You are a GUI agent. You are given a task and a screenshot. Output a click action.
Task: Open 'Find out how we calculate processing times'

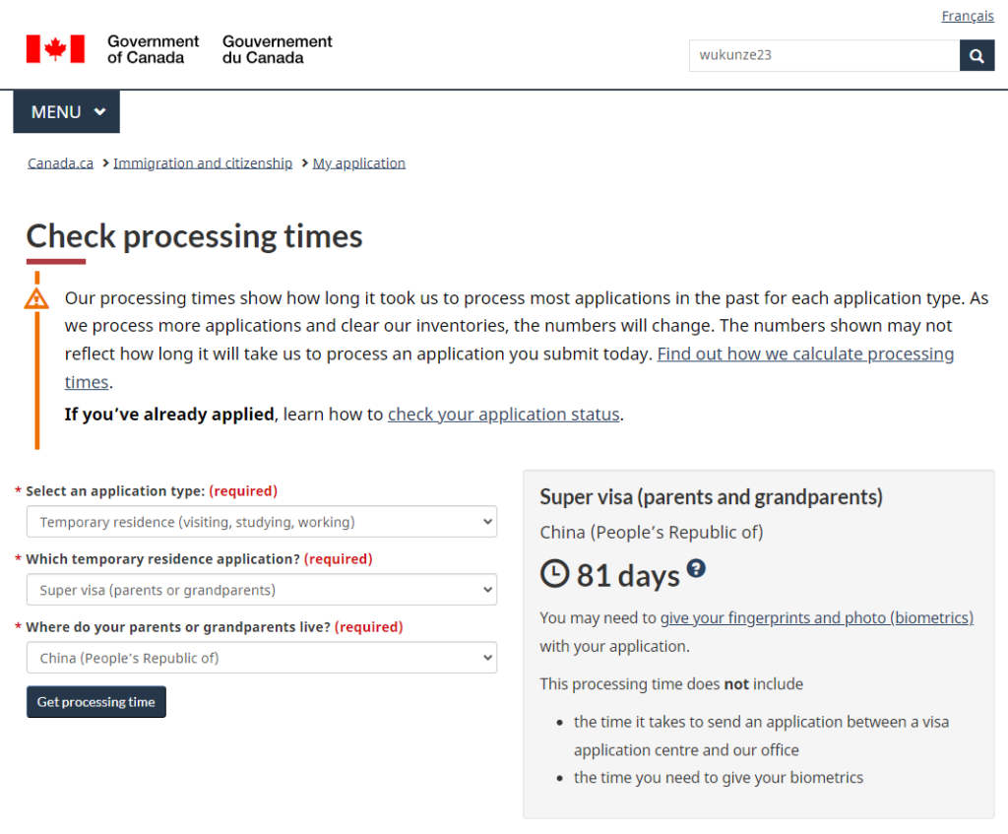point(804,353)
